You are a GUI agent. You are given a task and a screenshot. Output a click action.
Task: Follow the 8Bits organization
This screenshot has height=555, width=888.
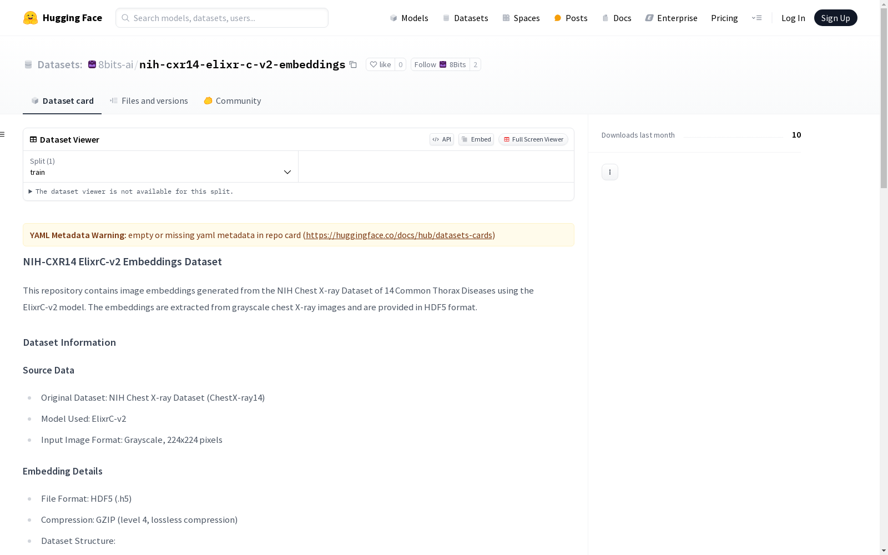click(440, 64)
